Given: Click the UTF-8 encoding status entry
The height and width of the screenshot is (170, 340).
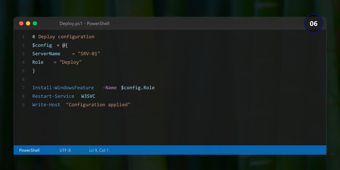Looking at the screenshot, I should point(65,150).
